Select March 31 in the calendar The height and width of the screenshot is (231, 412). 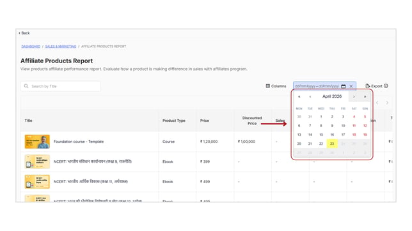click(310, 117)
